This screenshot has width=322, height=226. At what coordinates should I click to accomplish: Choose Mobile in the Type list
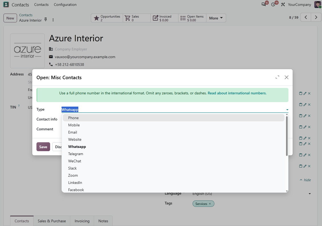[x=174, y=125]
